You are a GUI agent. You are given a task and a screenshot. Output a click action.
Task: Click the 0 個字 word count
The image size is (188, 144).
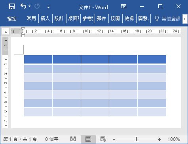click(52, 139)
